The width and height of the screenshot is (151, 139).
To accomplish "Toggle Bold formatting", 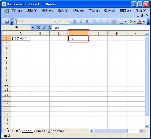I will click(75, 22).
